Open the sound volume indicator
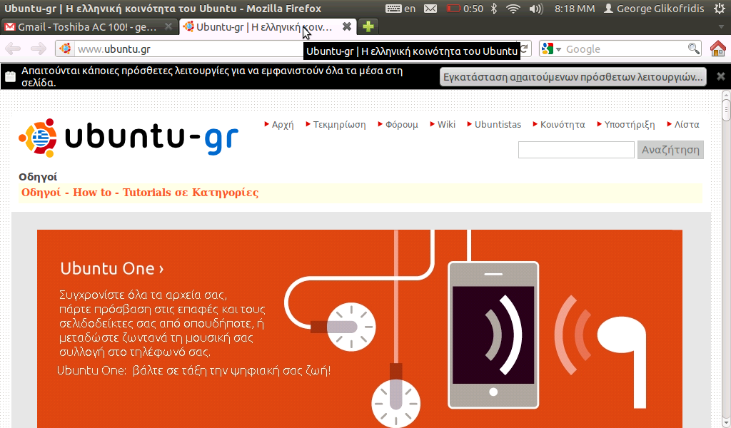 pyautogui.click(x=537, y=9)
